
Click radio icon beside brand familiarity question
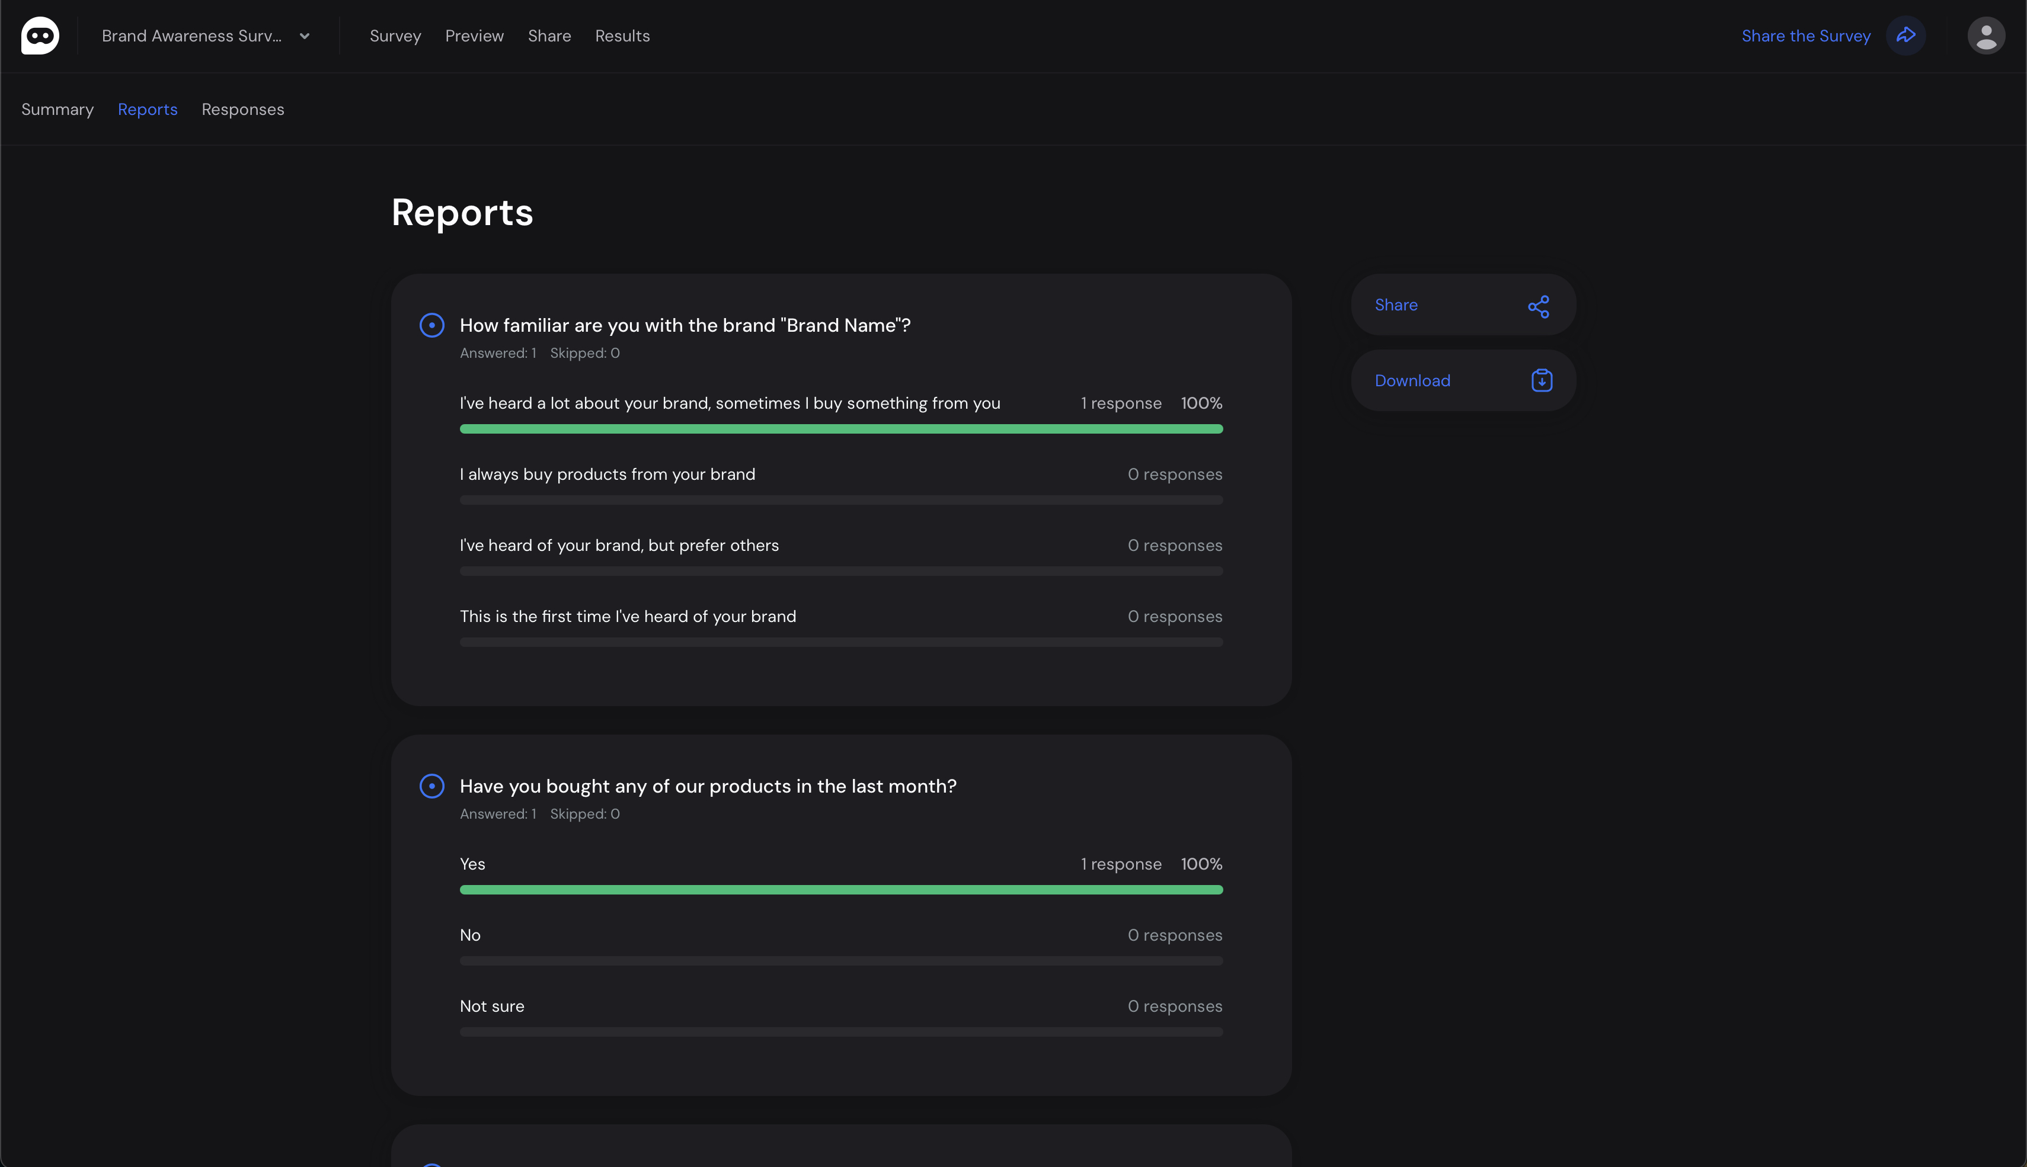[x=431, y=325]
